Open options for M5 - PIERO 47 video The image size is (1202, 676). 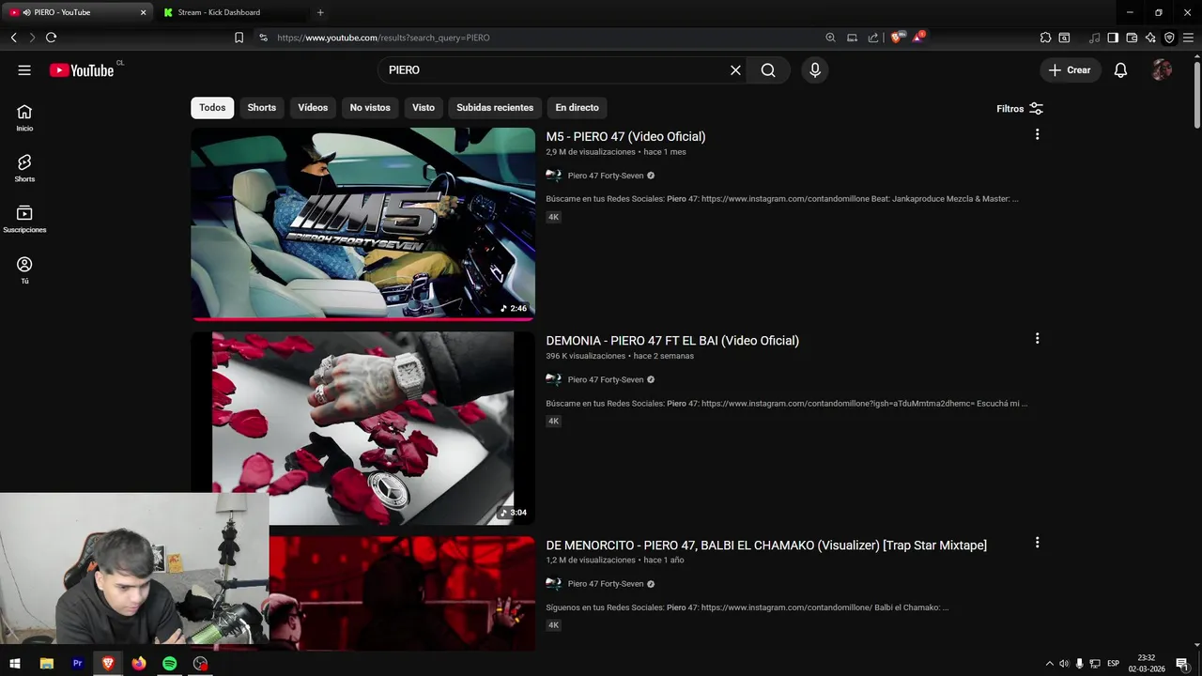1037,134
